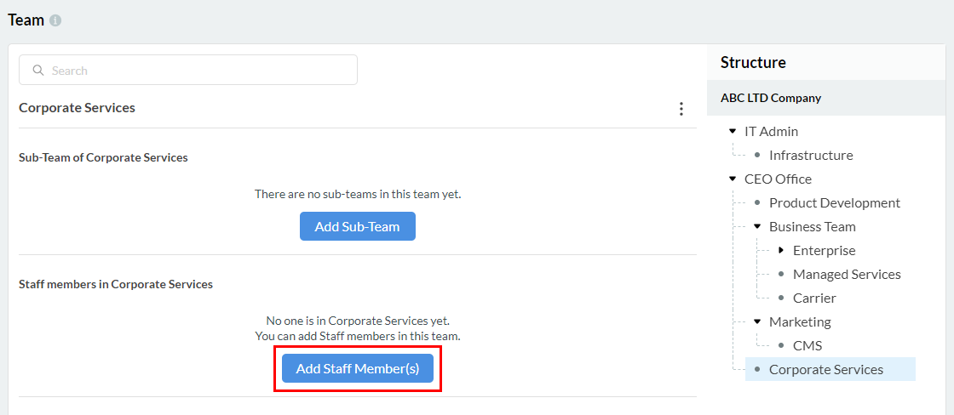Open Managed Services team
The image size is (954, 415).
coord(846,274)
